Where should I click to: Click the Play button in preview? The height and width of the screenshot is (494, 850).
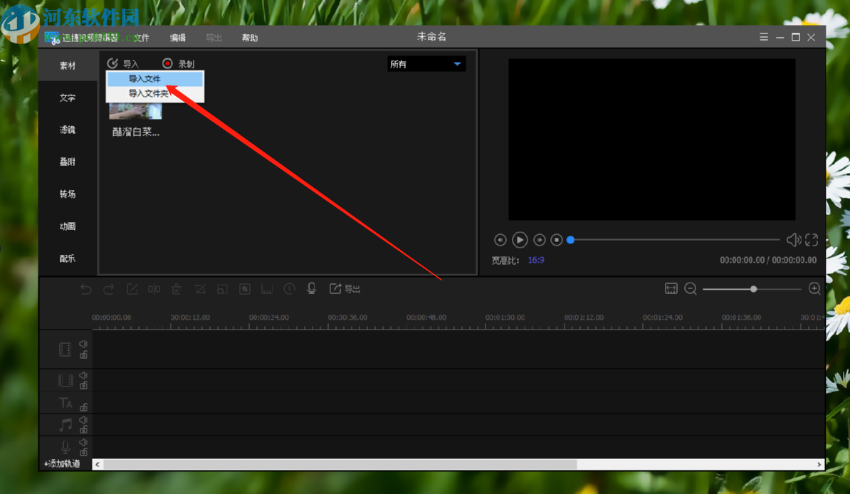[x=520, y=240]
